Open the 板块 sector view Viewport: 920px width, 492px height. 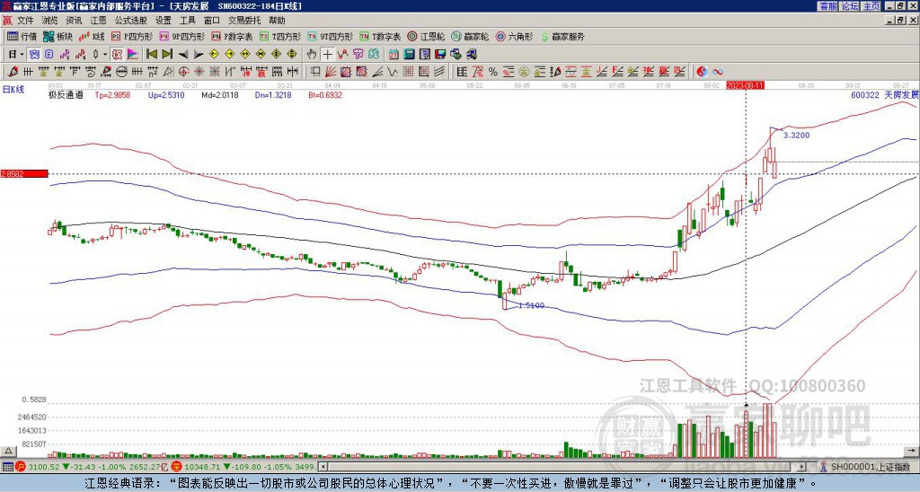(58, 36)
